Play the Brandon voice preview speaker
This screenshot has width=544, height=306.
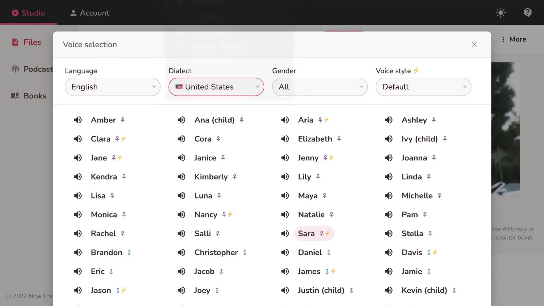click(78, 253)
